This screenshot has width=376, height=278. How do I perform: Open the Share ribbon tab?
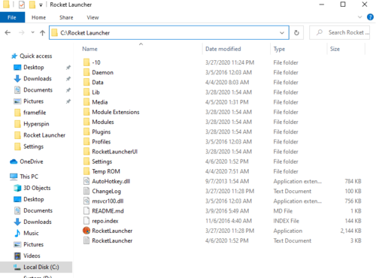66,17
